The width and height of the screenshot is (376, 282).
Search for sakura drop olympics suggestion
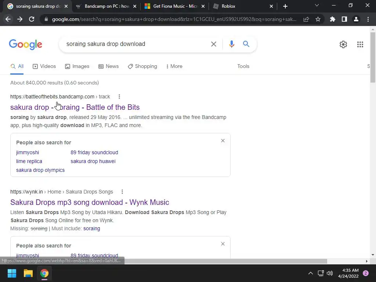(40, 170)
